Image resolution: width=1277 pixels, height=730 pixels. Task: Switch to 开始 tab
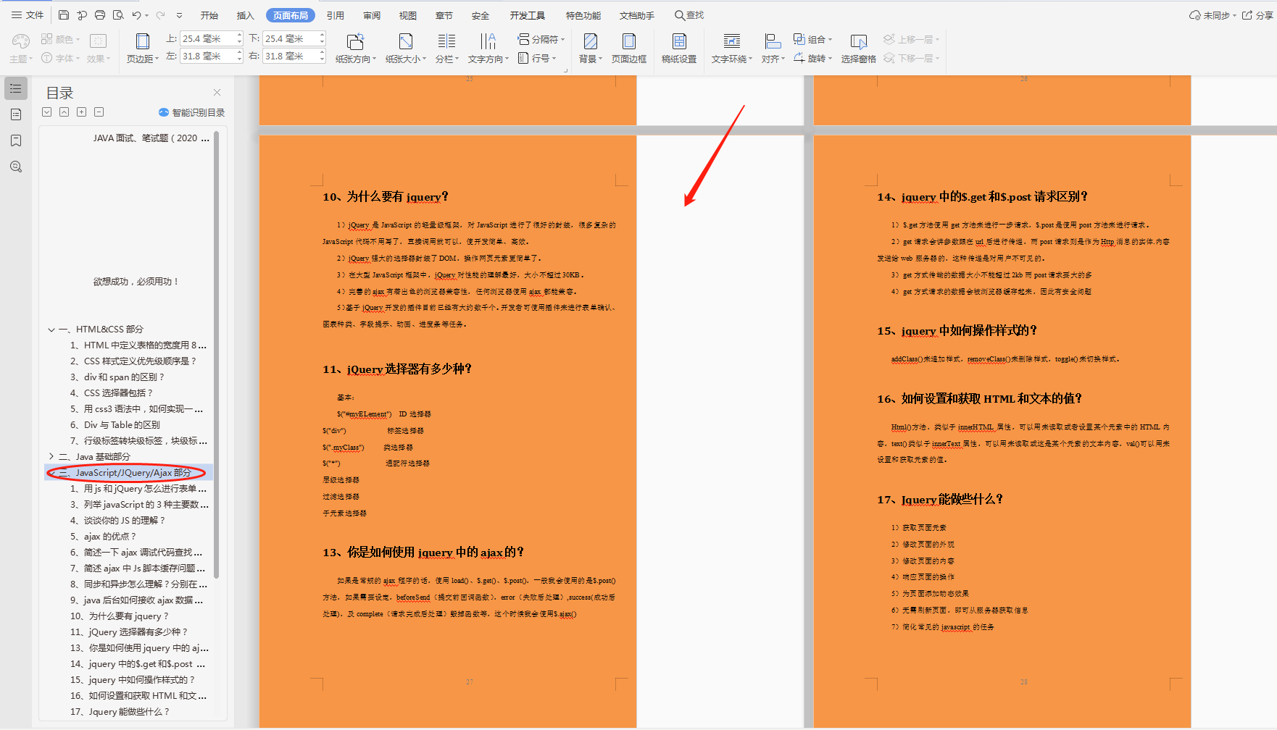pos(209,15)
